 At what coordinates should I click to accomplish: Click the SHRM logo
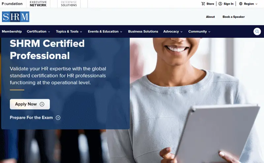pos(16,17)
